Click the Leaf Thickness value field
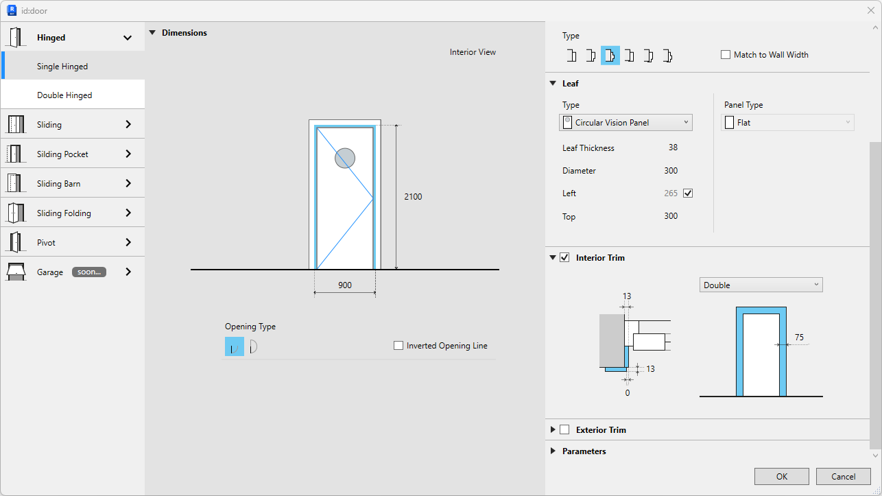This screenshot has height=496, width=882. 672,147
